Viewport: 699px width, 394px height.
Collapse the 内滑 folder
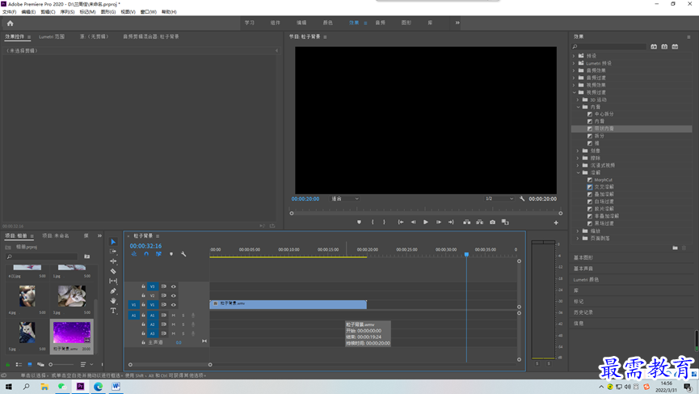pos(579,107)
